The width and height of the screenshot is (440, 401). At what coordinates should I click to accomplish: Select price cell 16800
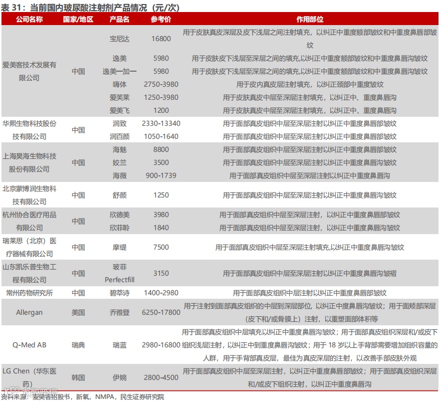click(x=161, y=39)
